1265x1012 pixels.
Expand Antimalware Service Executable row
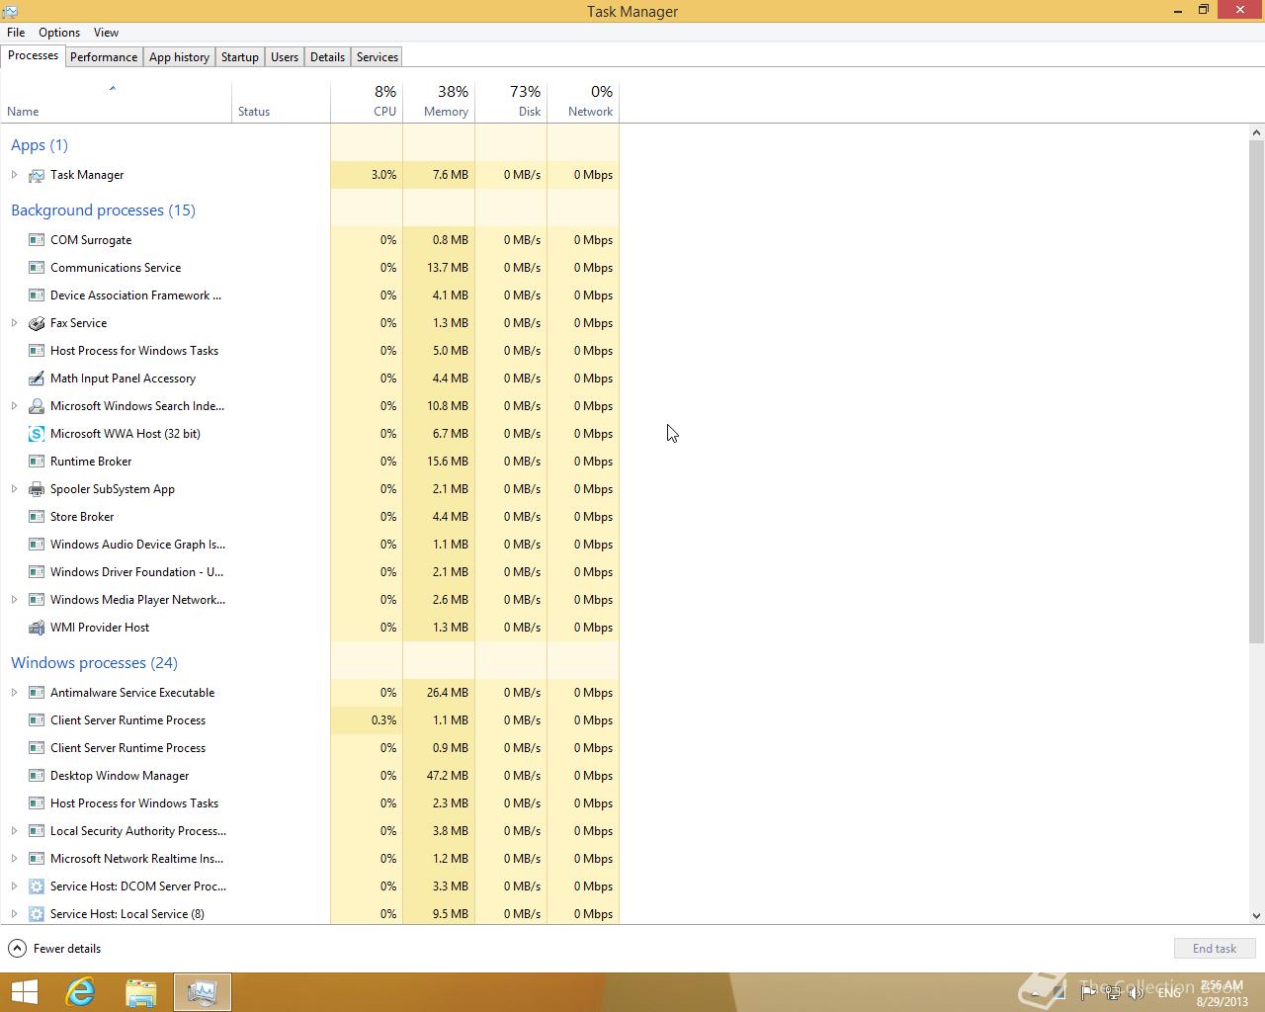point(14,693)
